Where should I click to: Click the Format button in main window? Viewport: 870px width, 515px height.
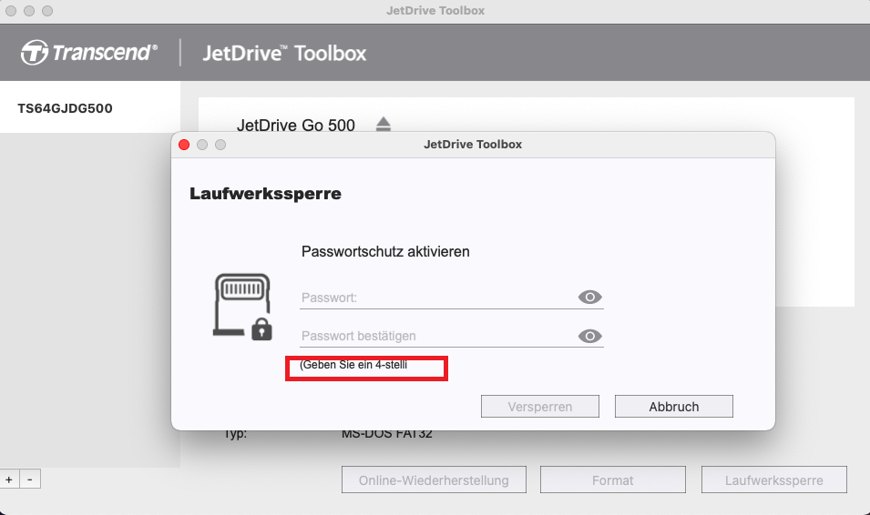click(x=613, y=480)
